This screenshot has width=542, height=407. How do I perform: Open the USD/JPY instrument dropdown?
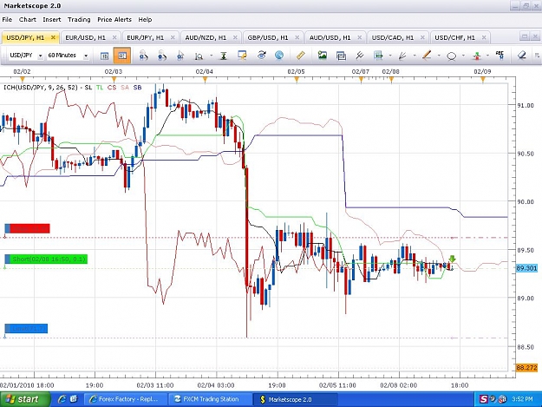tap(40, 56)
